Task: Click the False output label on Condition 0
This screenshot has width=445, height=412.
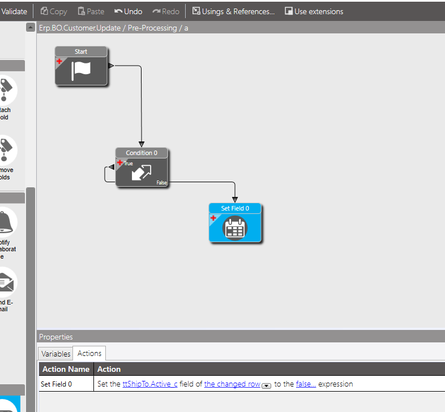Action: (x=162, y=183)
